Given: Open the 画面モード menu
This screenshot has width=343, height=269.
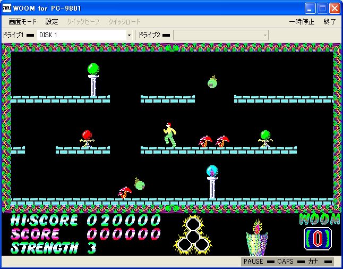Looking at the screenshot, I should [22, 22].
